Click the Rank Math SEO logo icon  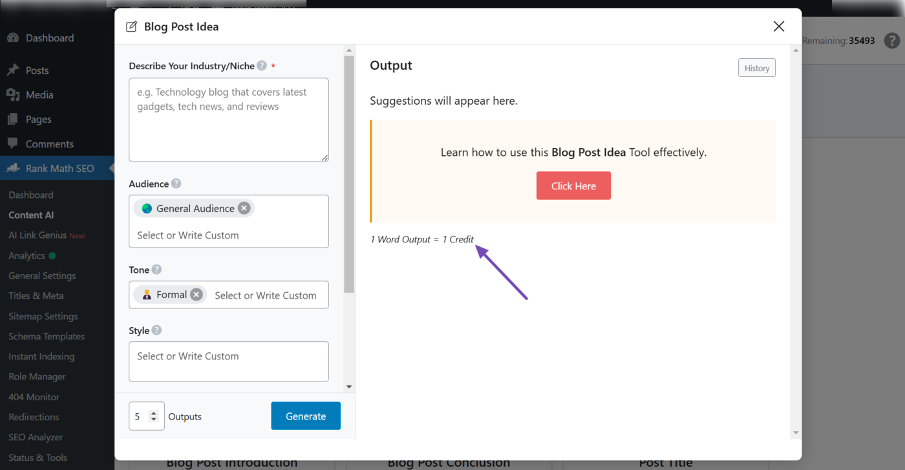13,168
